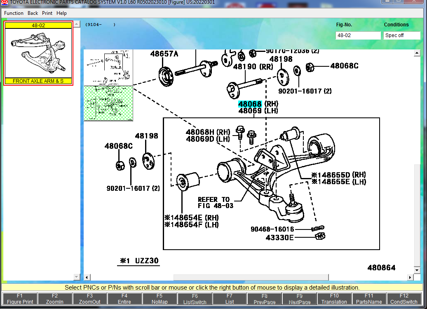Toggle F5 NoMap button

159,299
